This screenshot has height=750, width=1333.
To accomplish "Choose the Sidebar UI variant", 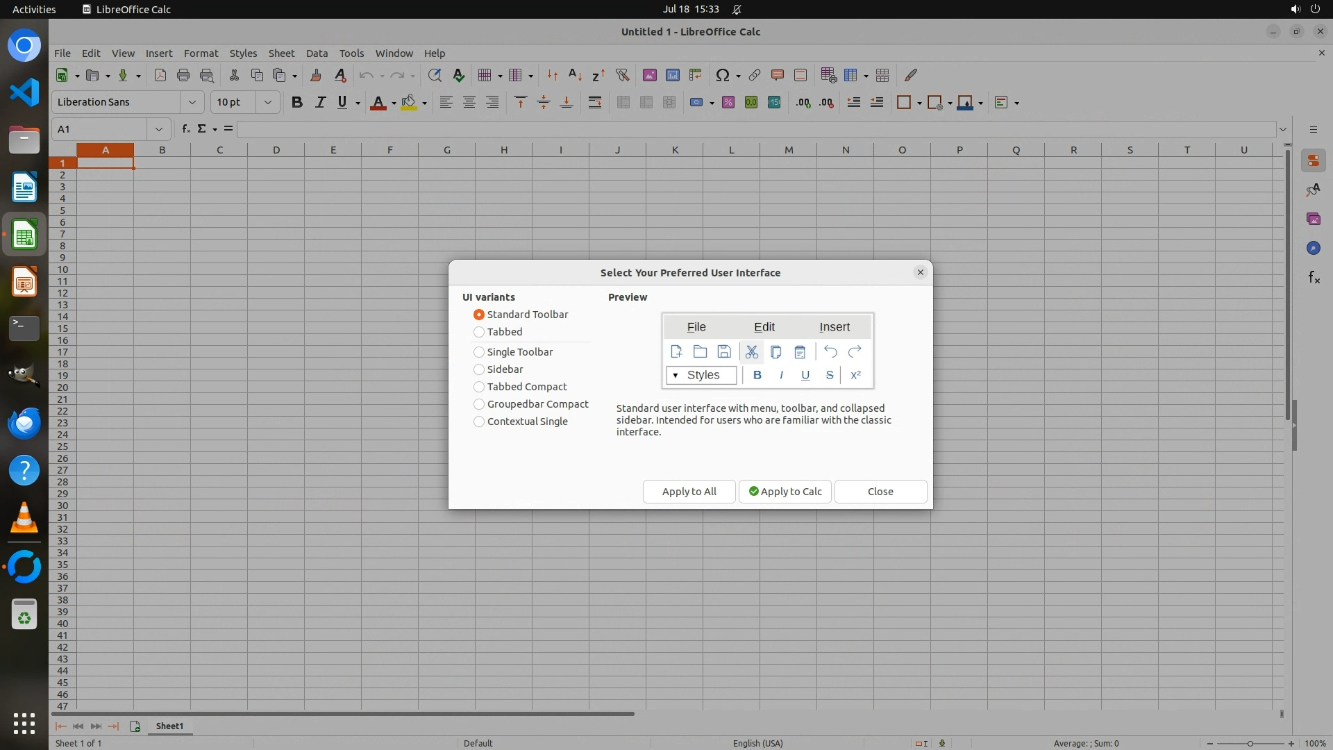I will pyautogui.click(x=479, y=369).
